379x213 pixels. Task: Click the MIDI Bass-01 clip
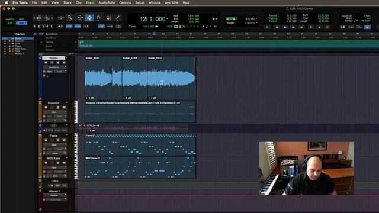point(140,167)
